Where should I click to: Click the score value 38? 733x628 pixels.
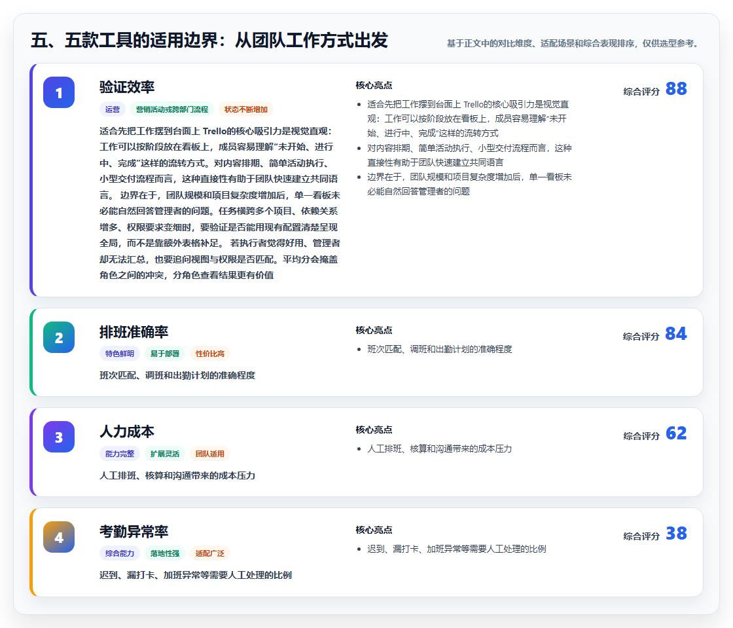(x=676, y=533)
